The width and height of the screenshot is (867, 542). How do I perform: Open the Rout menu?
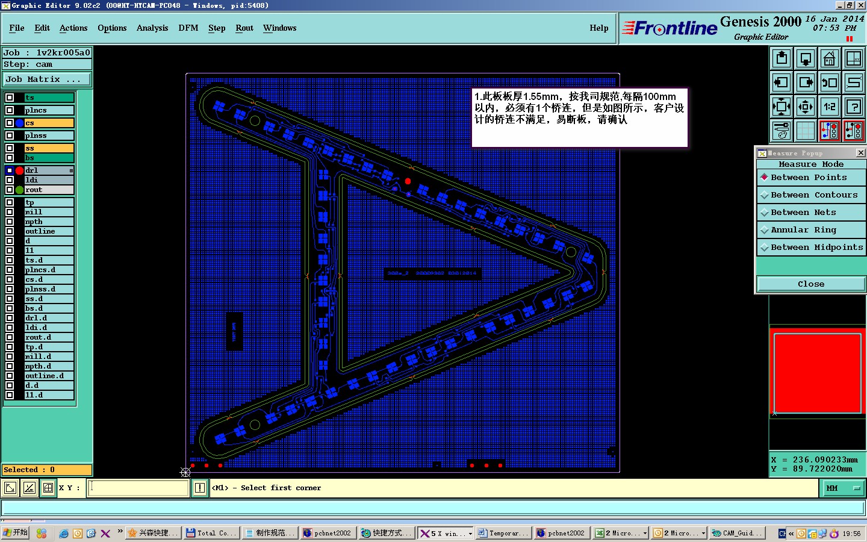click(244, 28)
